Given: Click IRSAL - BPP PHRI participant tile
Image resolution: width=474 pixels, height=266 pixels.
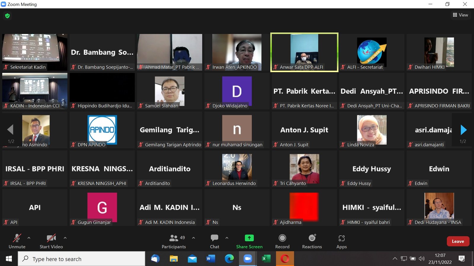Looking at the screenshot, I should coord(35,168).
